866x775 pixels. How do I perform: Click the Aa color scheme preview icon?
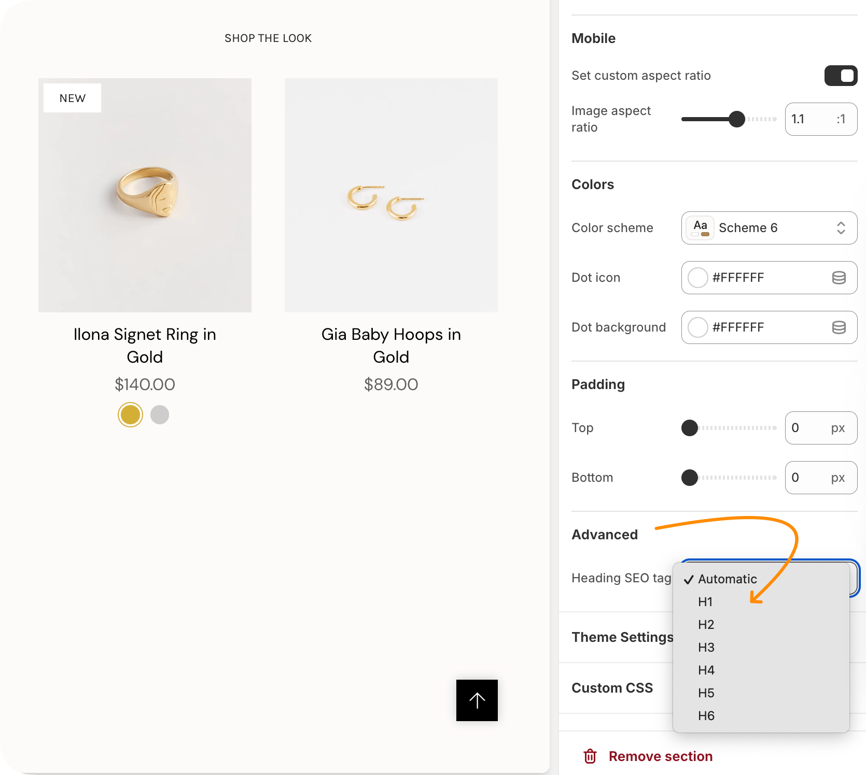(x=700, y=228)
